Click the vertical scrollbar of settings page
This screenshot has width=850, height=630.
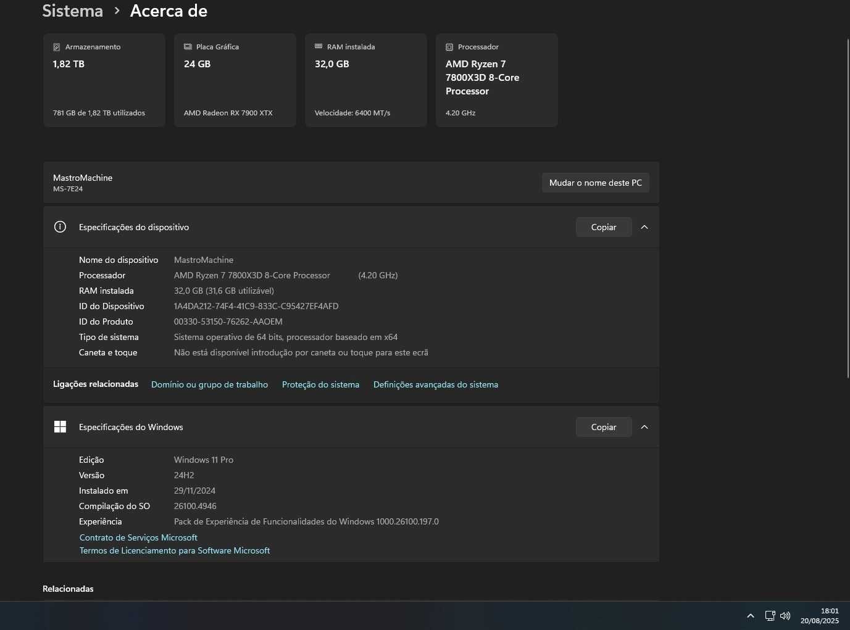click(x=848, y=208)
